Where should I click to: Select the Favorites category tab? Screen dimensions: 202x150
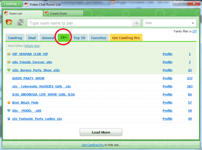[x=99, y=38]
